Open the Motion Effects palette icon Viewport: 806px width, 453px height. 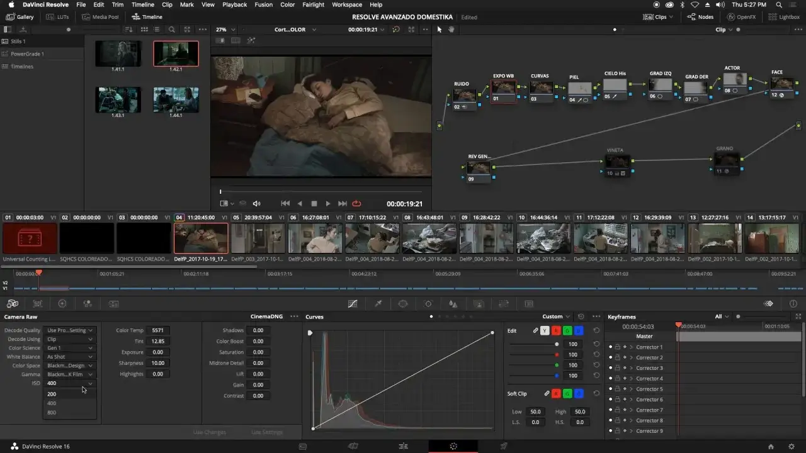pos(114,303)
